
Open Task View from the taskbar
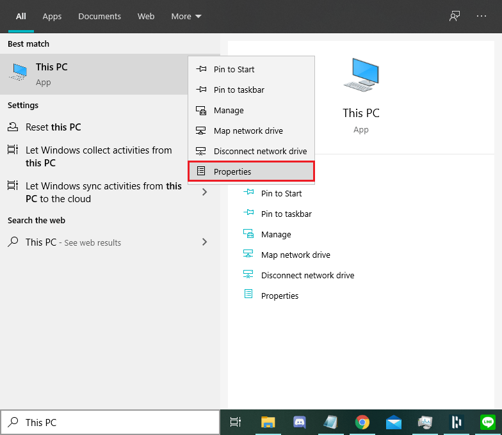point(236,422)
